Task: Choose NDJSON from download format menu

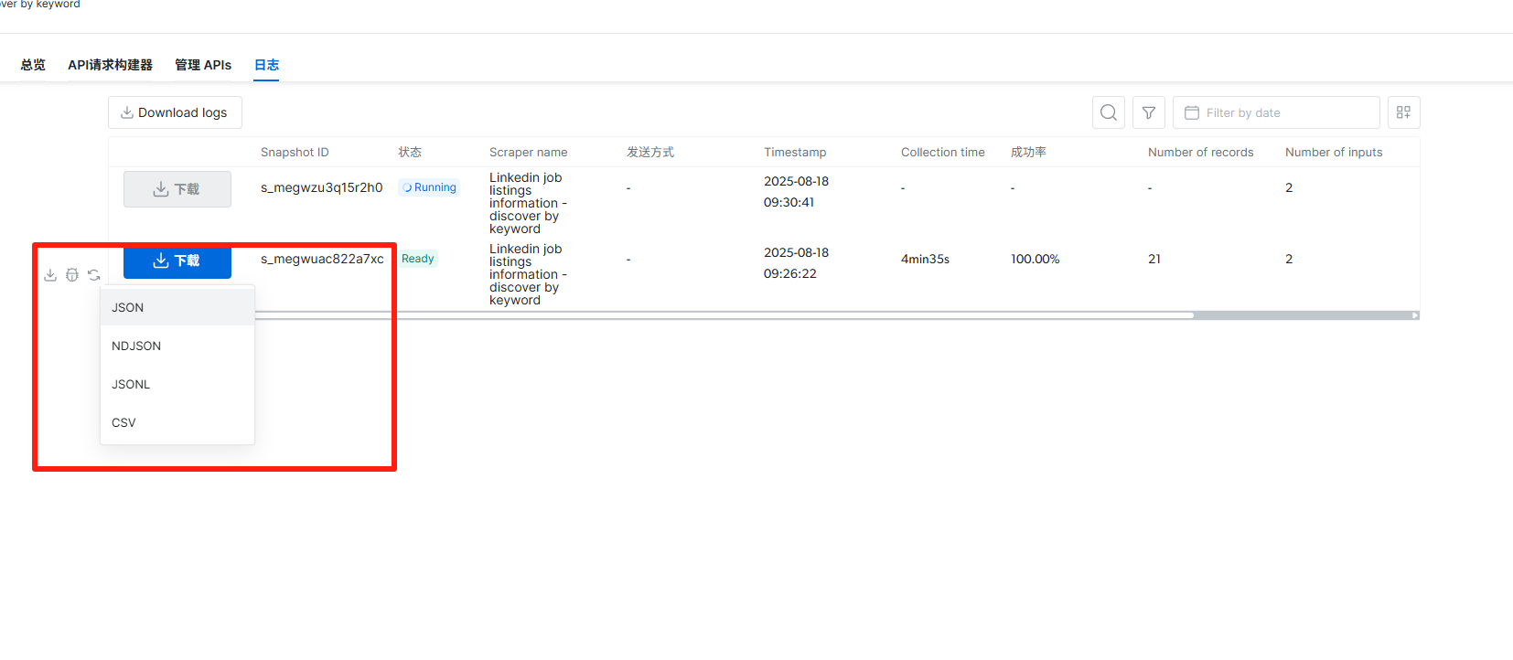Action: point(177,346)
